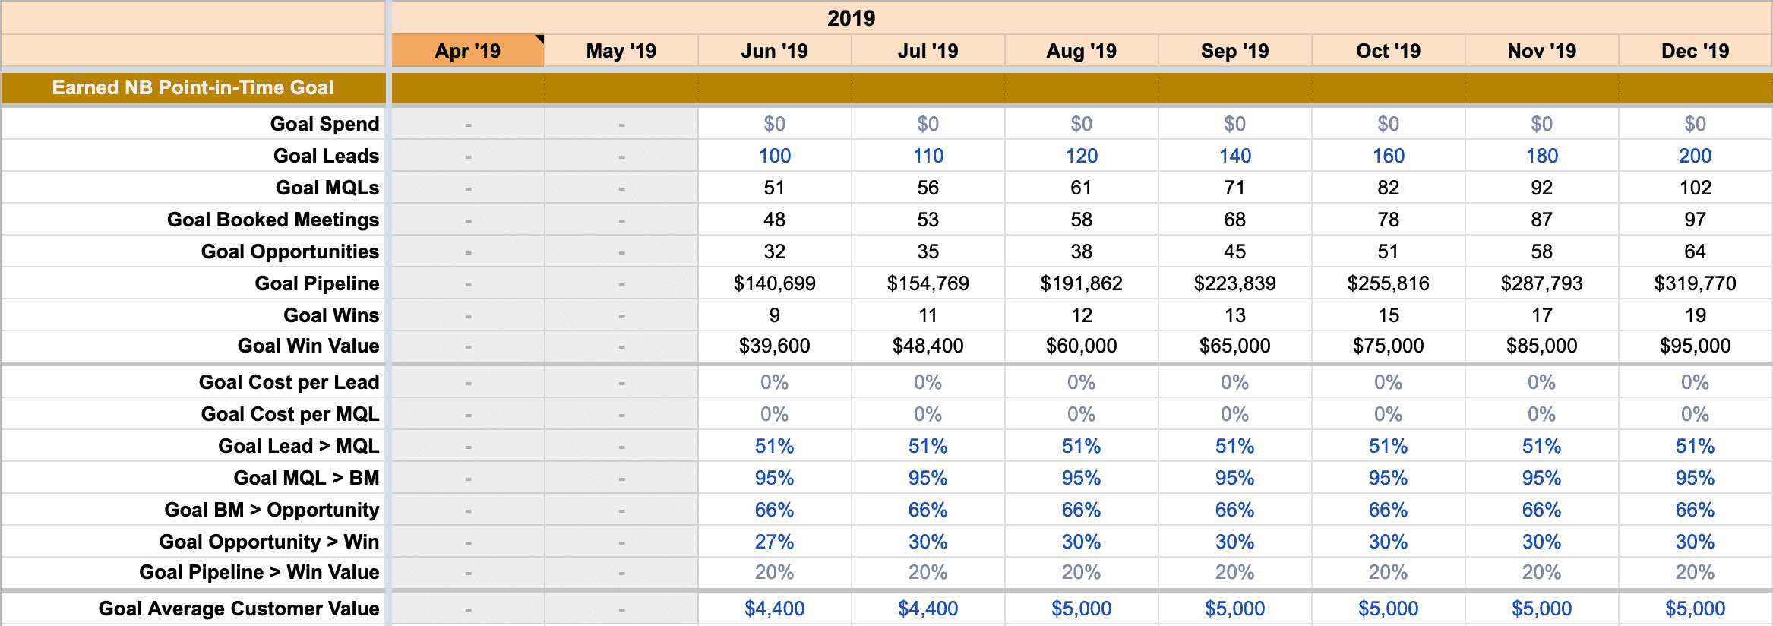Click the Earned NB Point-in-Time Goal header

click(193, 88)
